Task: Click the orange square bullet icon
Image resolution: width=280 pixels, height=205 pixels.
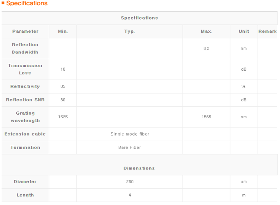Action: click(x=3, y=3)
